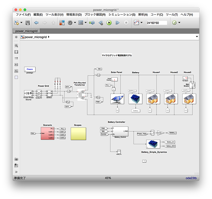Screen dimensions: 212x199
Task: Select the area box palette tool
Action: click(16, 77)
